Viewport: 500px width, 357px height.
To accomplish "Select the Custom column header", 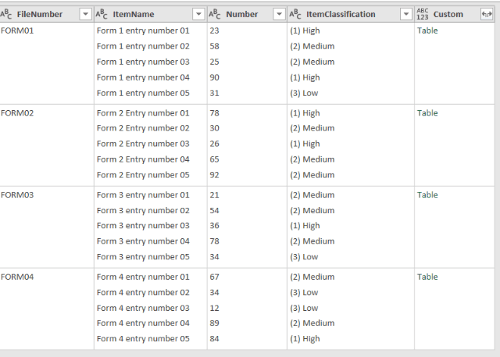I will (x=448, y=14).
